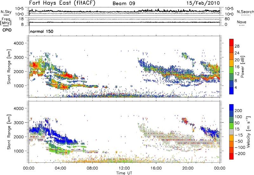The image size is (254, 175).
Task: Click the '18' frequency axis tick label
Action: (21, 19)
